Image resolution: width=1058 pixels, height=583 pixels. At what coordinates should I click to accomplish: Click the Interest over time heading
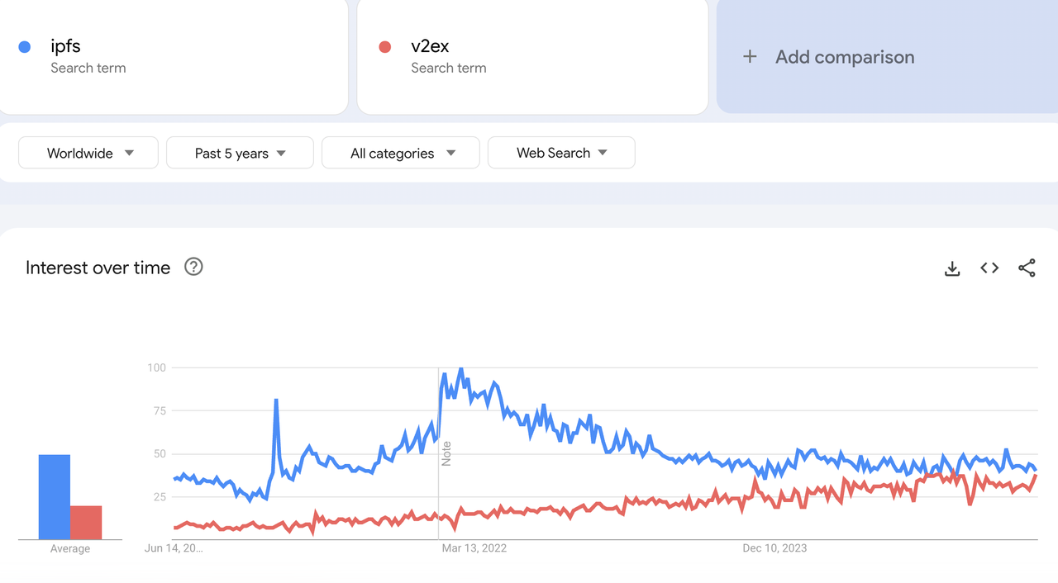(98, 268)
